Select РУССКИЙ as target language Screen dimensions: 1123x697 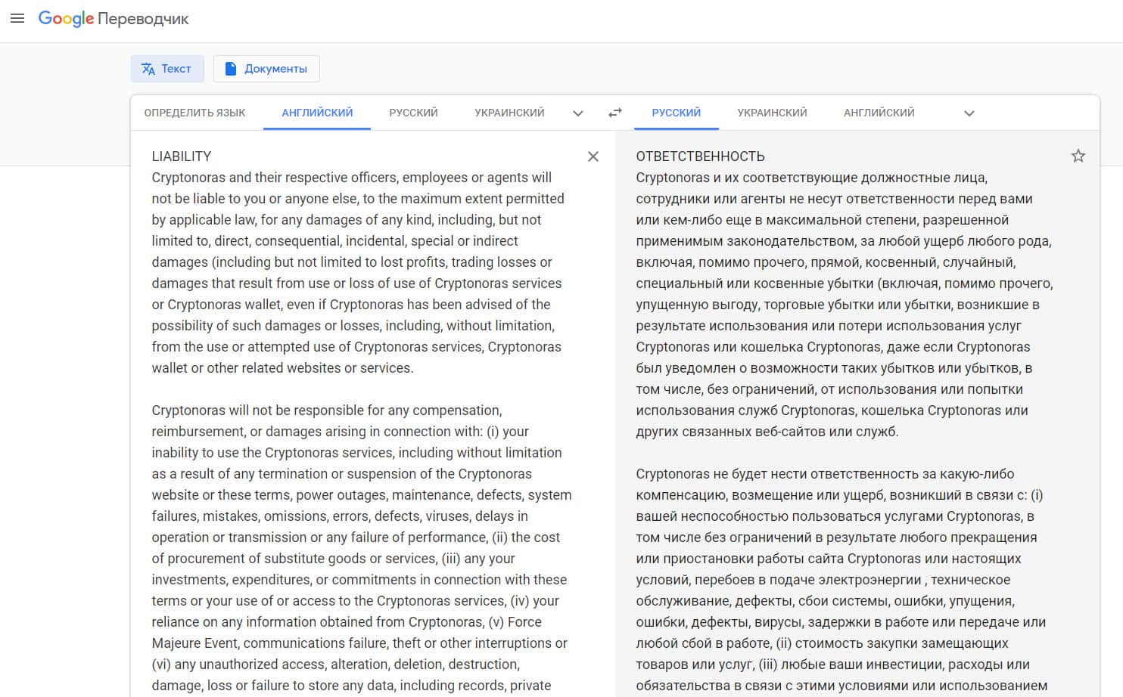point(676,113)
